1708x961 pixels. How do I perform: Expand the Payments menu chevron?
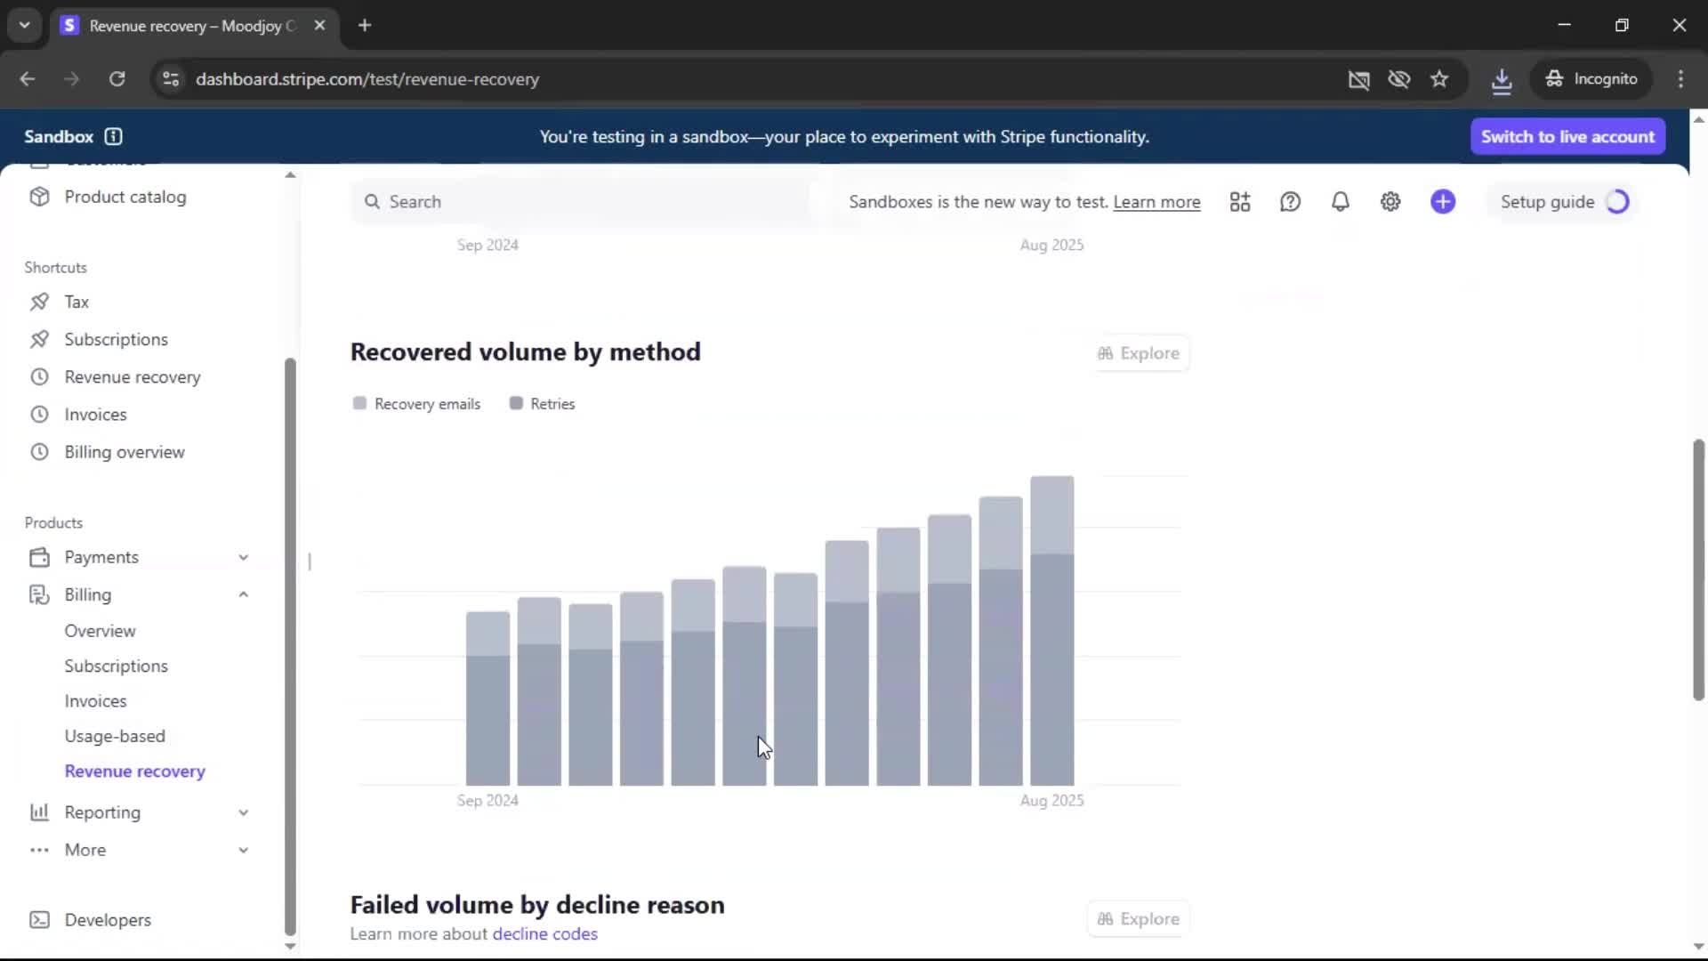[x=243, y=557]
